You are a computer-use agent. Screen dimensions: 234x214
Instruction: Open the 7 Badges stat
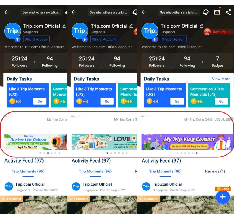(218, 61)
